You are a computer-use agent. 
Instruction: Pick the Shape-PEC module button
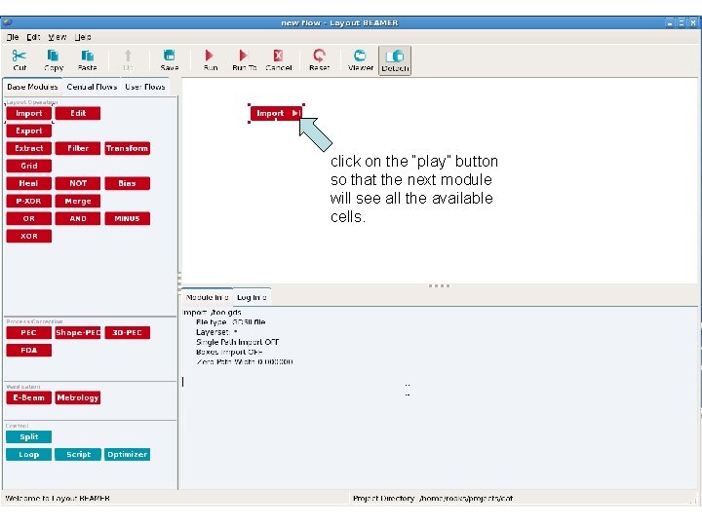(x=78, y=333)
